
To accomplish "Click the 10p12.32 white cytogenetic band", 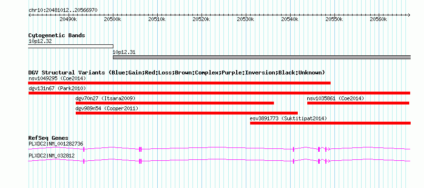I will [71, 46].
